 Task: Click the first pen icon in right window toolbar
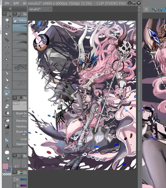(154, 9)
